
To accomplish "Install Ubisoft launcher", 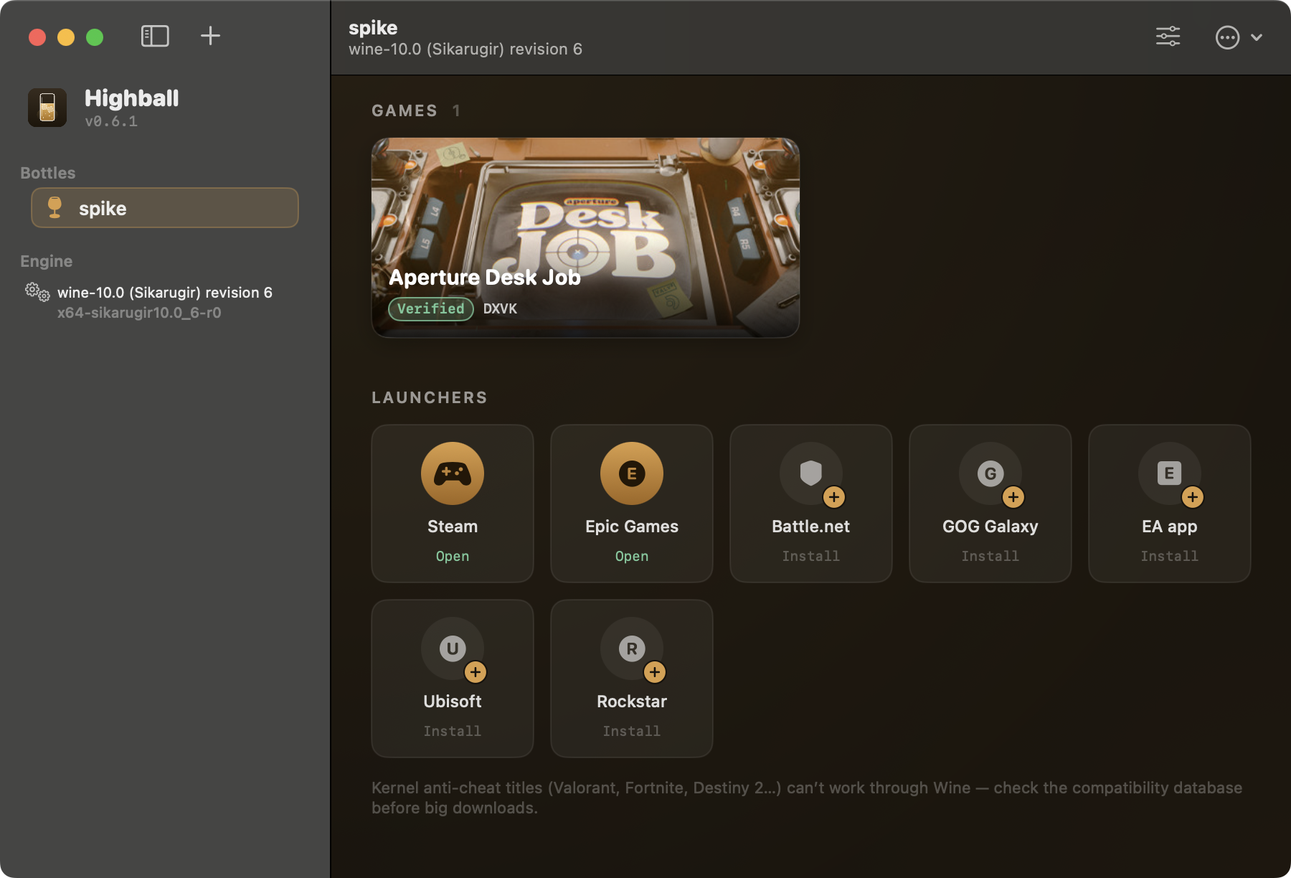I will (x=453, y=731).
